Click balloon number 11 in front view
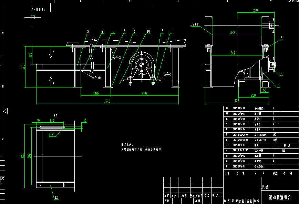 (113, 31)
